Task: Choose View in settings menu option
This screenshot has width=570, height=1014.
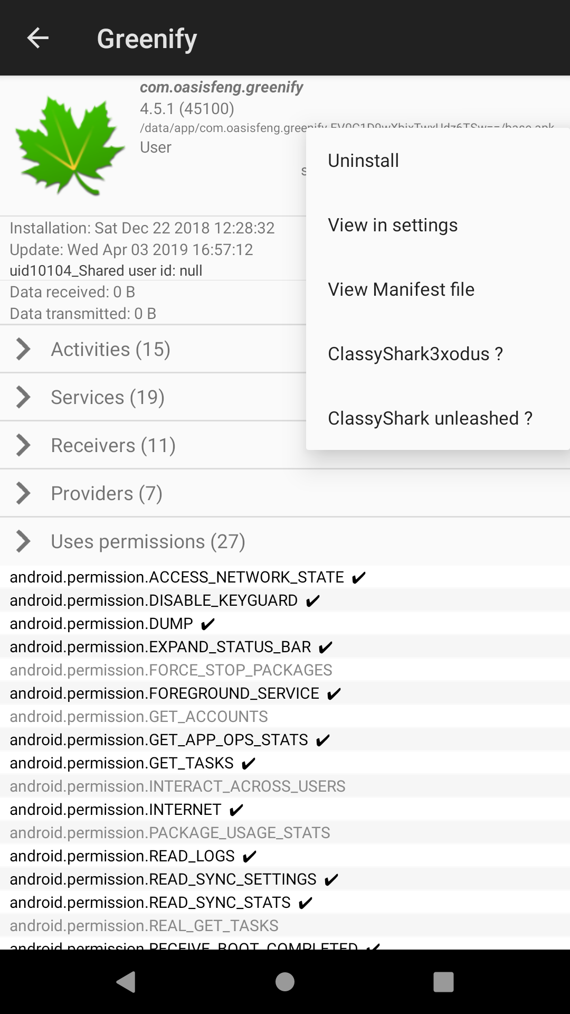Action: [x=393, y=225]
